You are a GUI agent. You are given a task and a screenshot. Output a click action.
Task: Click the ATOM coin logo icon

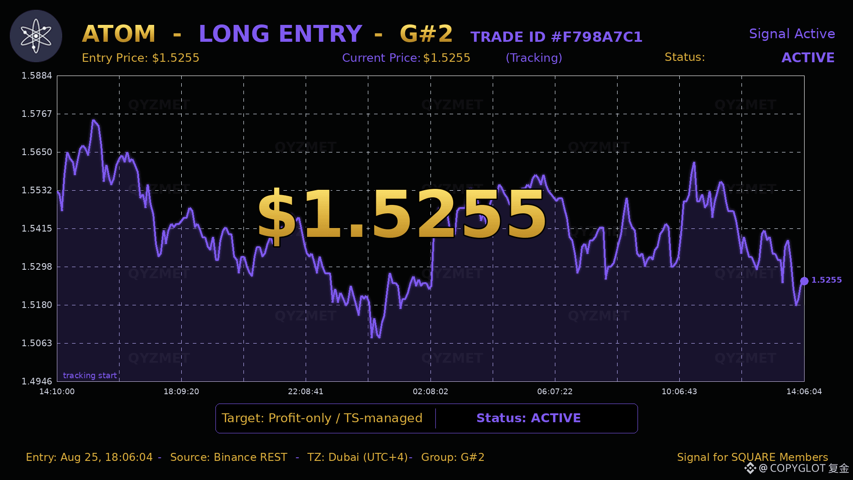click(x=36, y=36)
